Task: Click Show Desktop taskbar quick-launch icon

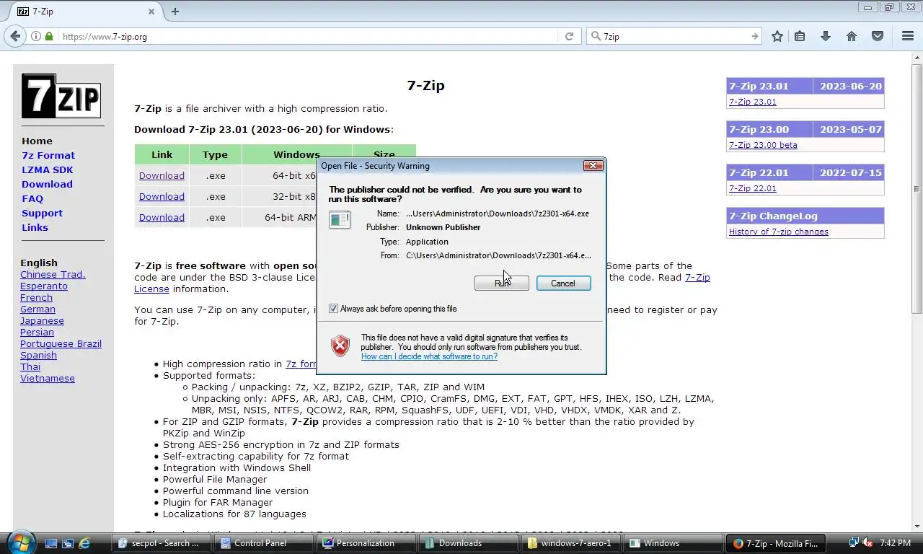Action: pyautogui.click(x=50, y=543)
